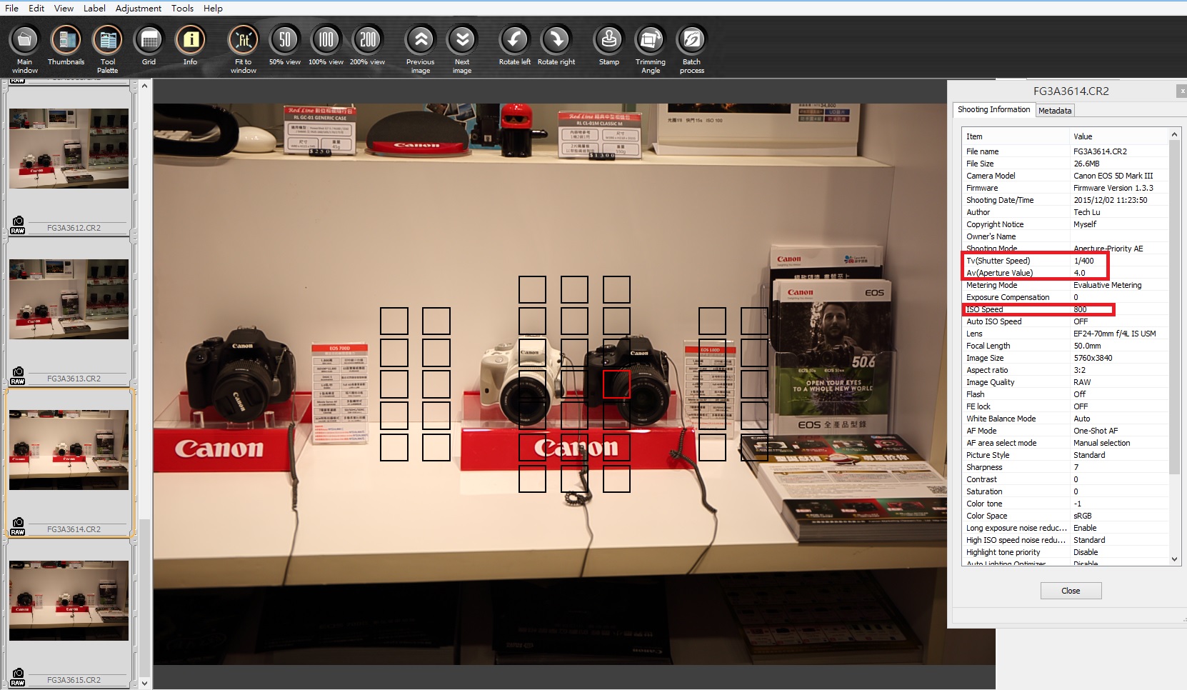
Task: Select the Author row
Action: coord(1066,212)
